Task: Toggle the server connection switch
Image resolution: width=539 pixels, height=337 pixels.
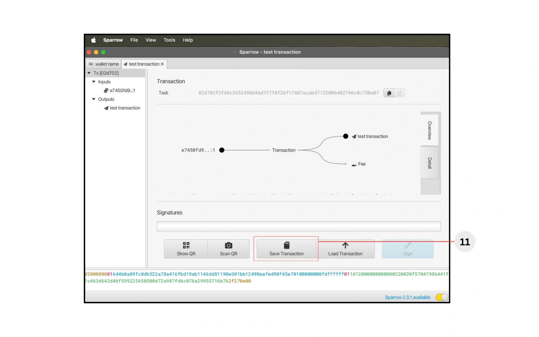Action: [x=442, y=297]
